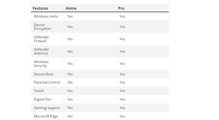The width and height of the screenshot is (219, 120).
Task: Click the Windows Security row label
Action: [41, 64]
